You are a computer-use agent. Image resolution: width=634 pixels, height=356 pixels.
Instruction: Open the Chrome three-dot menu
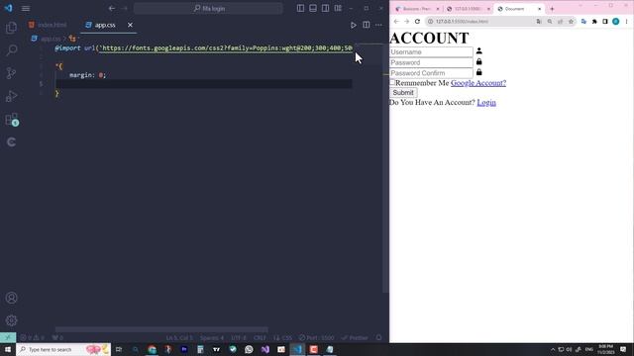[x=626, y=22]
